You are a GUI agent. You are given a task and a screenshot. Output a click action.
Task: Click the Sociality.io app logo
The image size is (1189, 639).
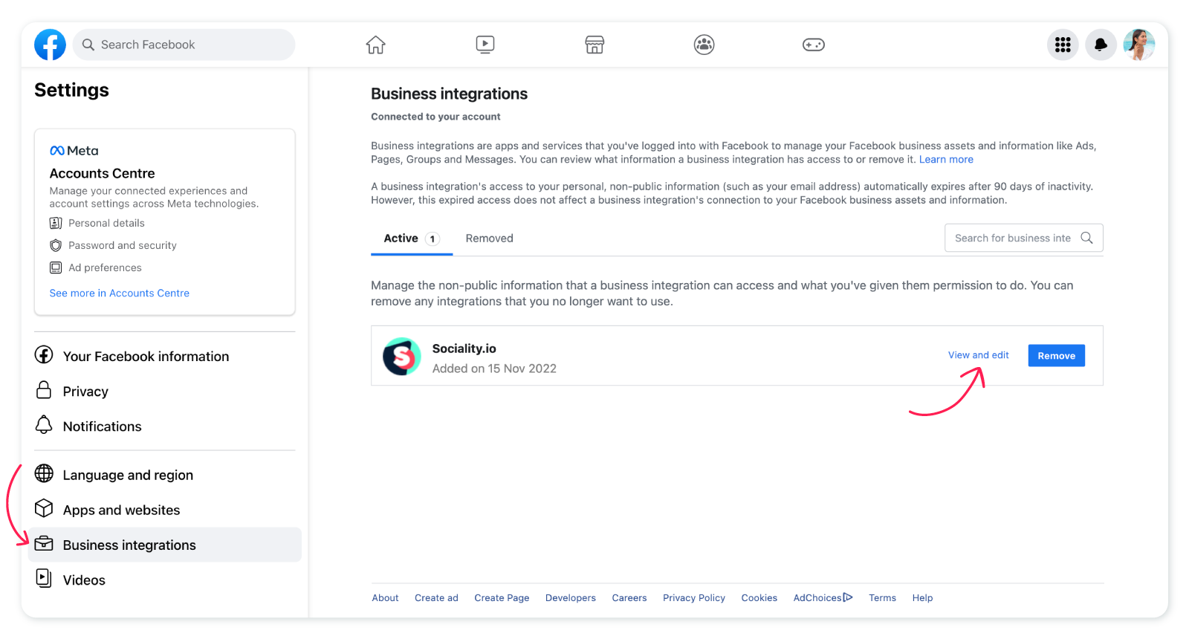402,357
